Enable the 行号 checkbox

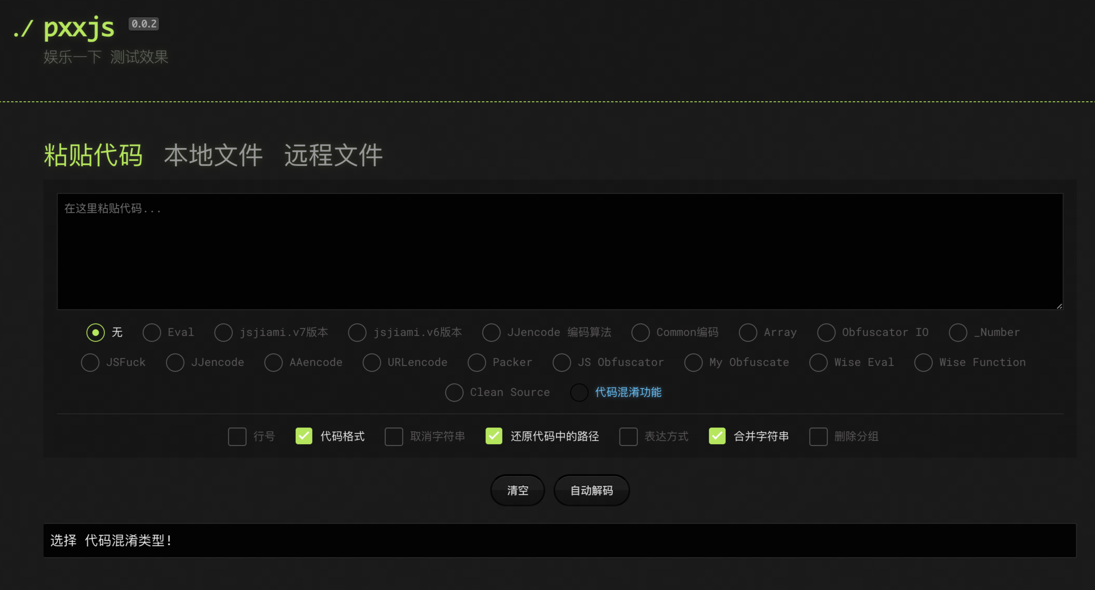237,437
